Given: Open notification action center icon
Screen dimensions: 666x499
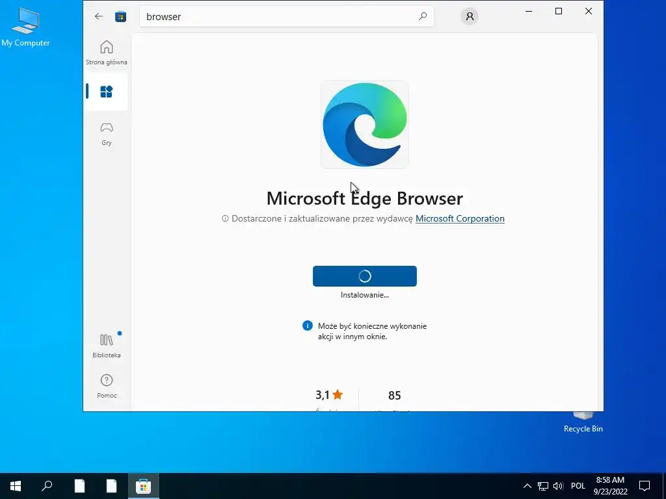Looking at the screenshot, I should point(645,486).
